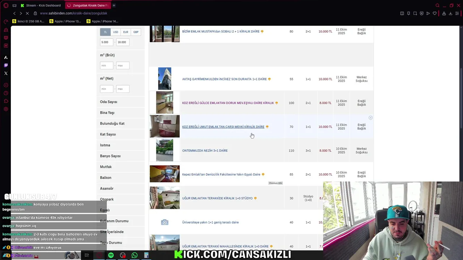Select TL currency option
Screen dimensions: 463x260
pyautogui.click(x=105, y=32)
